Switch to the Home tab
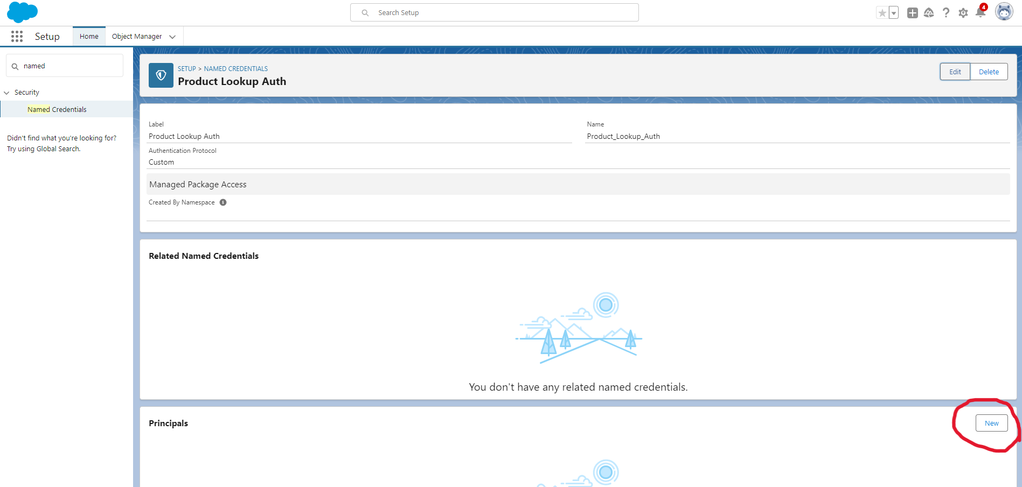Viewport: 1022px width, 487px height. pos(88,36)
